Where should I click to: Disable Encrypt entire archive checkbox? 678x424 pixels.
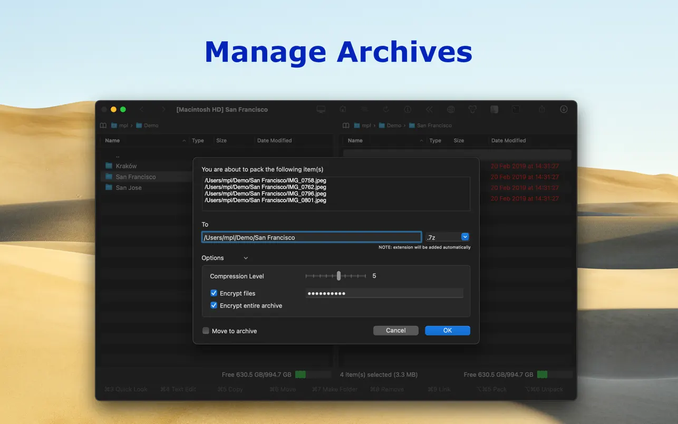point(214,305)
